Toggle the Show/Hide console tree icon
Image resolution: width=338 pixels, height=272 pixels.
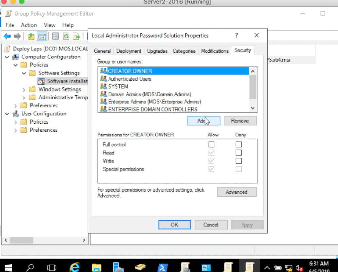[x=42, y=36]
